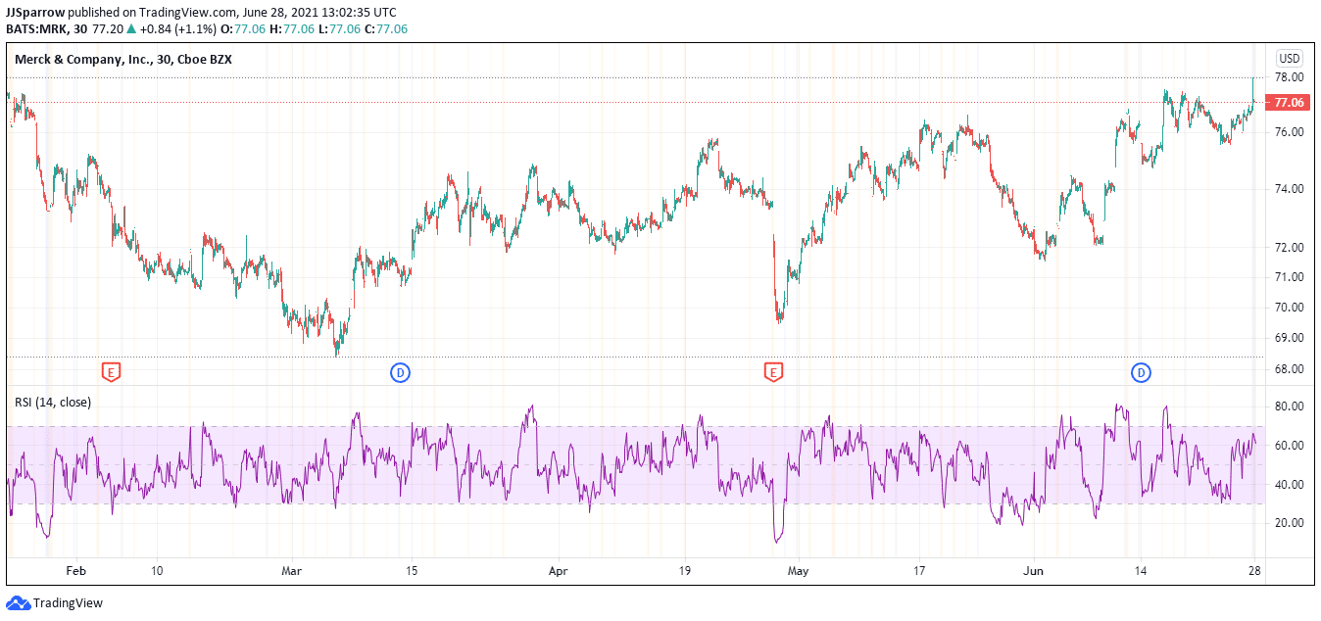
Task: Click the RSI (14, close) indicator label
Action: coord(53,402)
